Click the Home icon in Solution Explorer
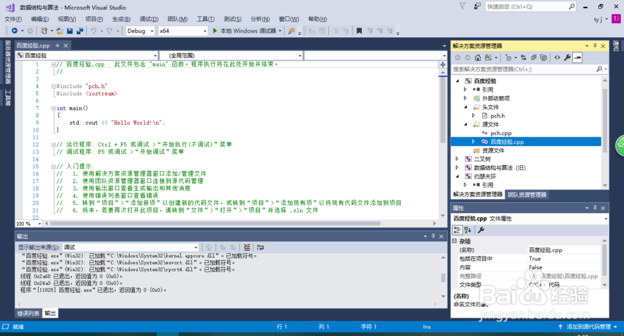 point(477,57)
